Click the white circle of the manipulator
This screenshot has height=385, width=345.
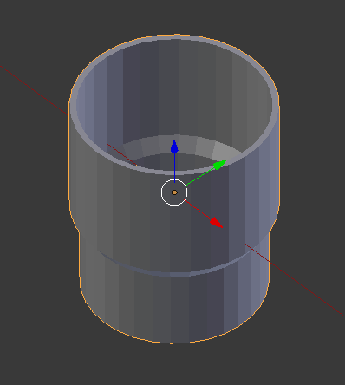174,192
